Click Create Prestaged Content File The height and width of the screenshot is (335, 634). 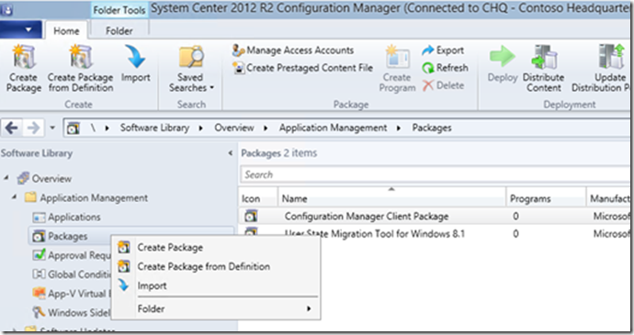click(x=303, y=68)
